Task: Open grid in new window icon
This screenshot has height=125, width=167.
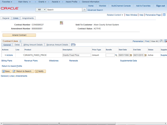Action: (x=161, y=41)
